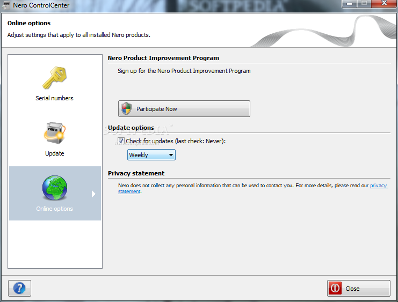This screenshot has width=398, height=302.
Task: Click the Online options label in sidebar
Action: pos(55,209)
